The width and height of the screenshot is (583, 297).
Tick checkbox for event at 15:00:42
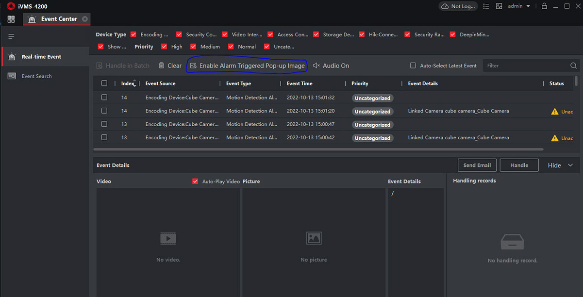coord(104,137)
